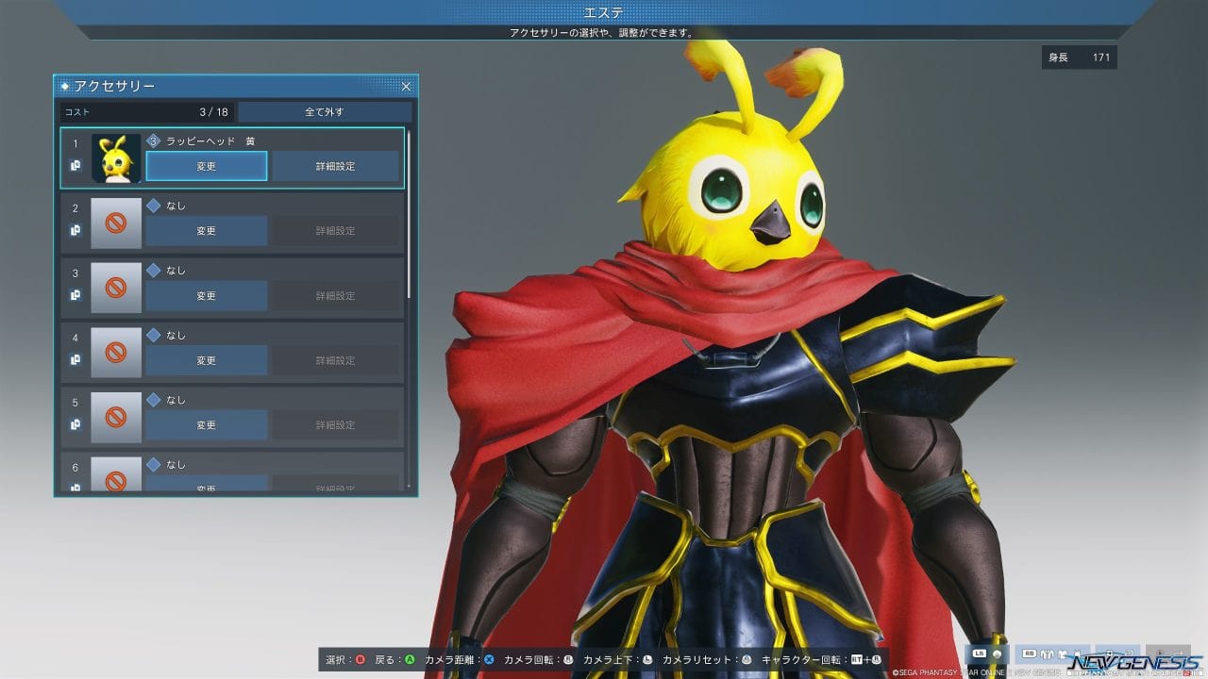1208x679 pixels.
Task: Click the なし label in slot 3
Action: (176, 271)
